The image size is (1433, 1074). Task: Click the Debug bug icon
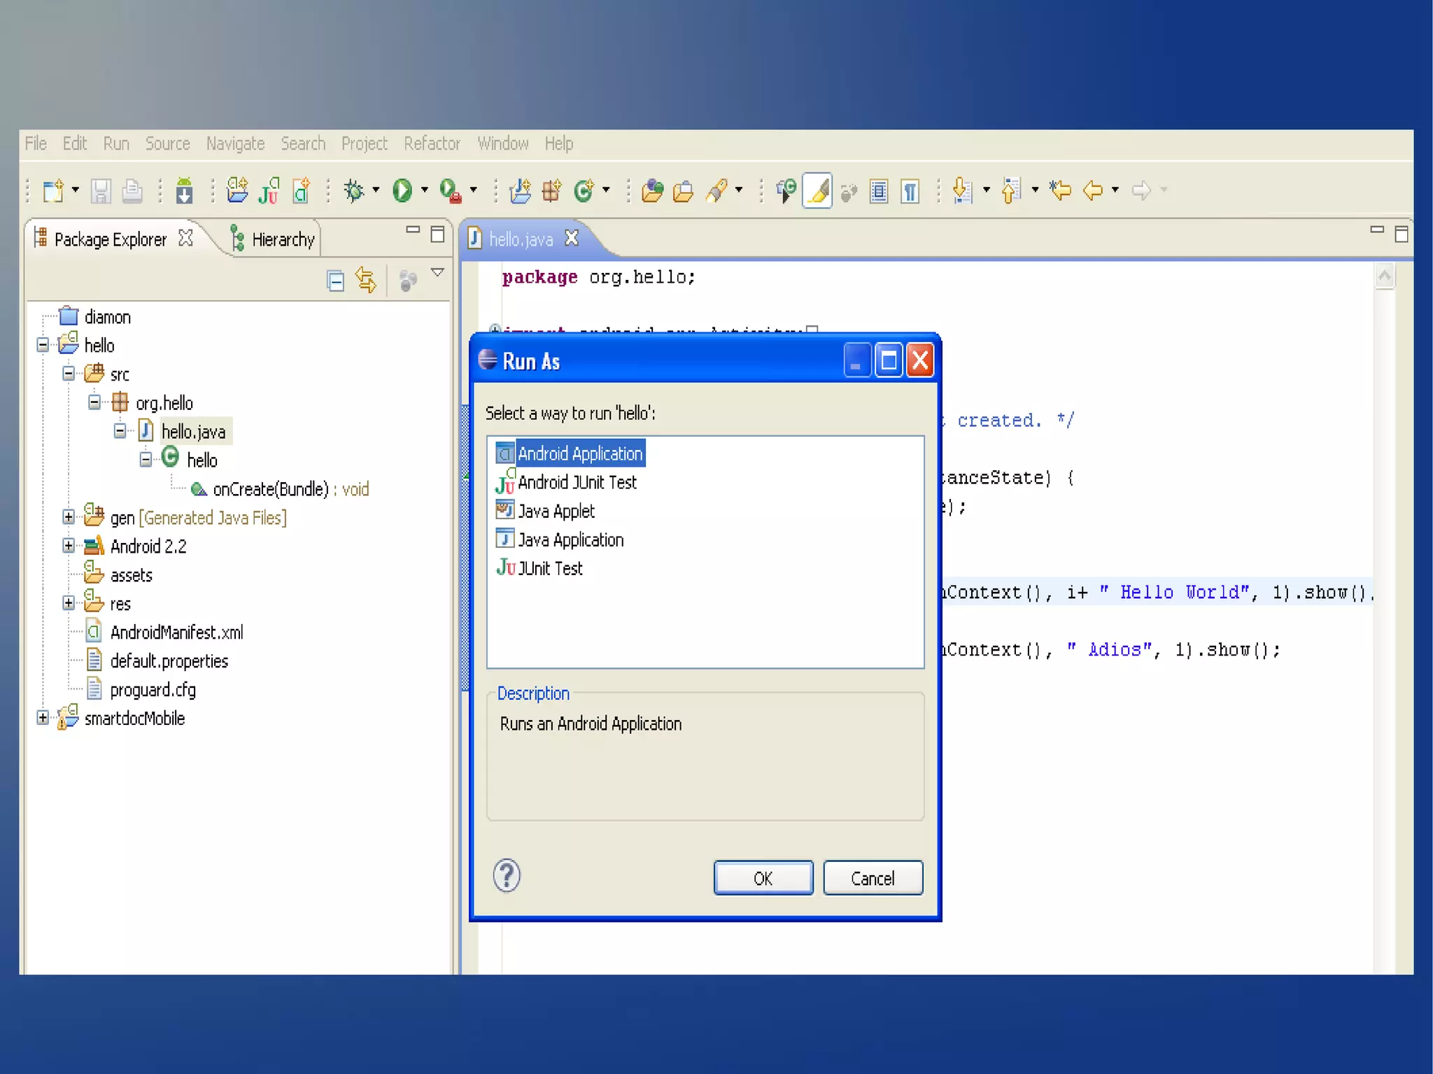354,190
